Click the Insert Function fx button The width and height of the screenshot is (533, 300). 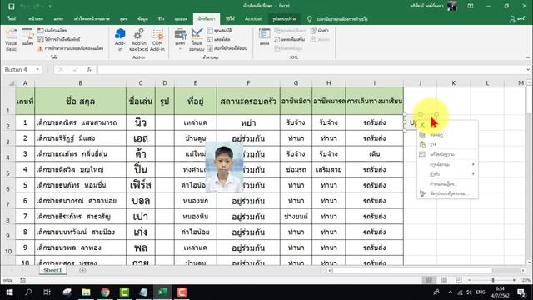[89, 70]
